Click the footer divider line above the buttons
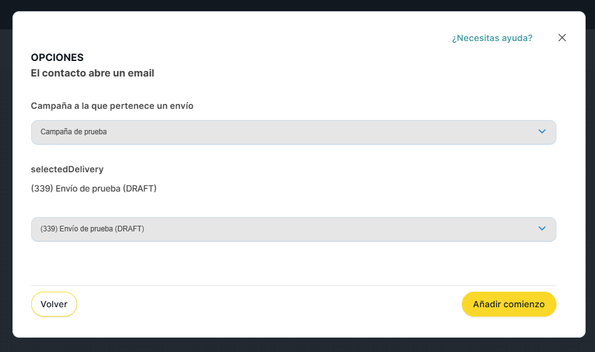This screenshot has width=595, height=352. [293, 285]
